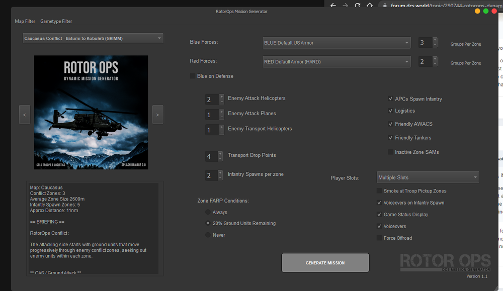Increase Enemy Transport Helicopters count

point(222,127)
